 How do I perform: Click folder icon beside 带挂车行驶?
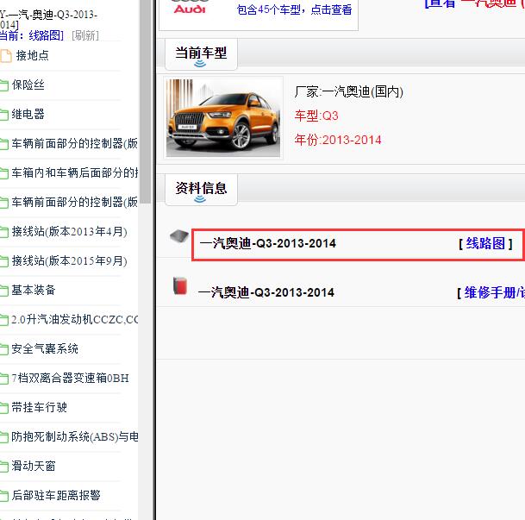(3, 408)
